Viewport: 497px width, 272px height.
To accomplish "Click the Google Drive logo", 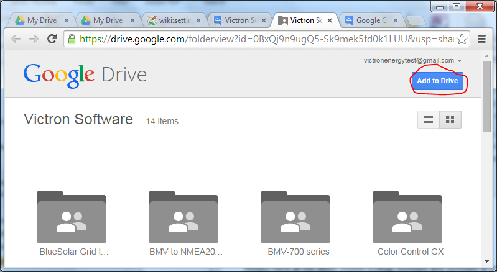I will tap(85, 75).
